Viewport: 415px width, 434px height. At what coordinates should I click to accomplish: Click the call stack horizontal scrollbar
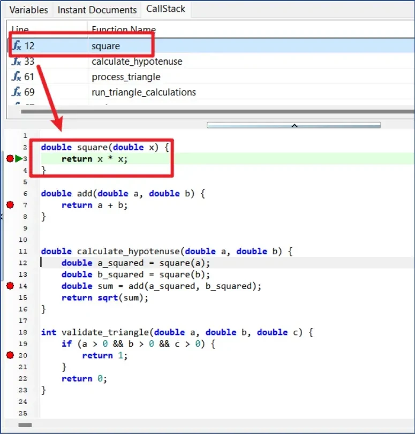(x=217, y=111)
